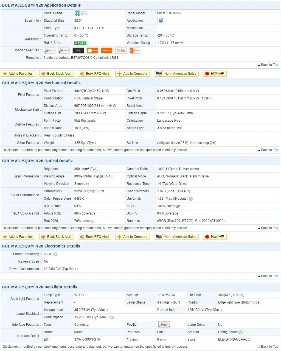The width and height of the screenshot is (281, 351).
Task: Click the 350 cd/m² brightness value
Action: [x=86, y=169]
